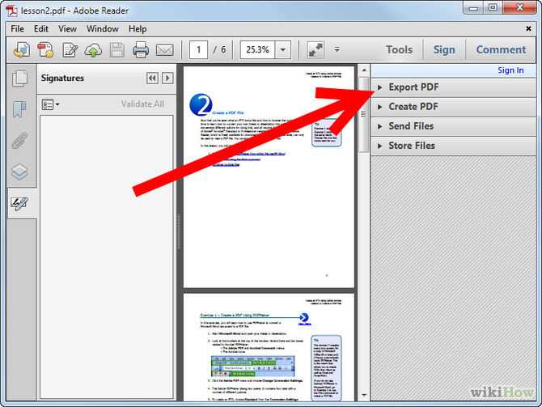The width and height of the screenshot is (542, 407).
Task: Click the second page of the document
Action: tap(269, 347)
